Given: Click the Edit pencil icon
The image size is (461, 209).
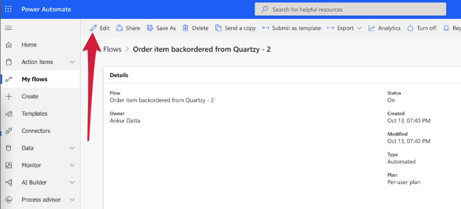Looking at the screenshot, I should coord(93,28).
